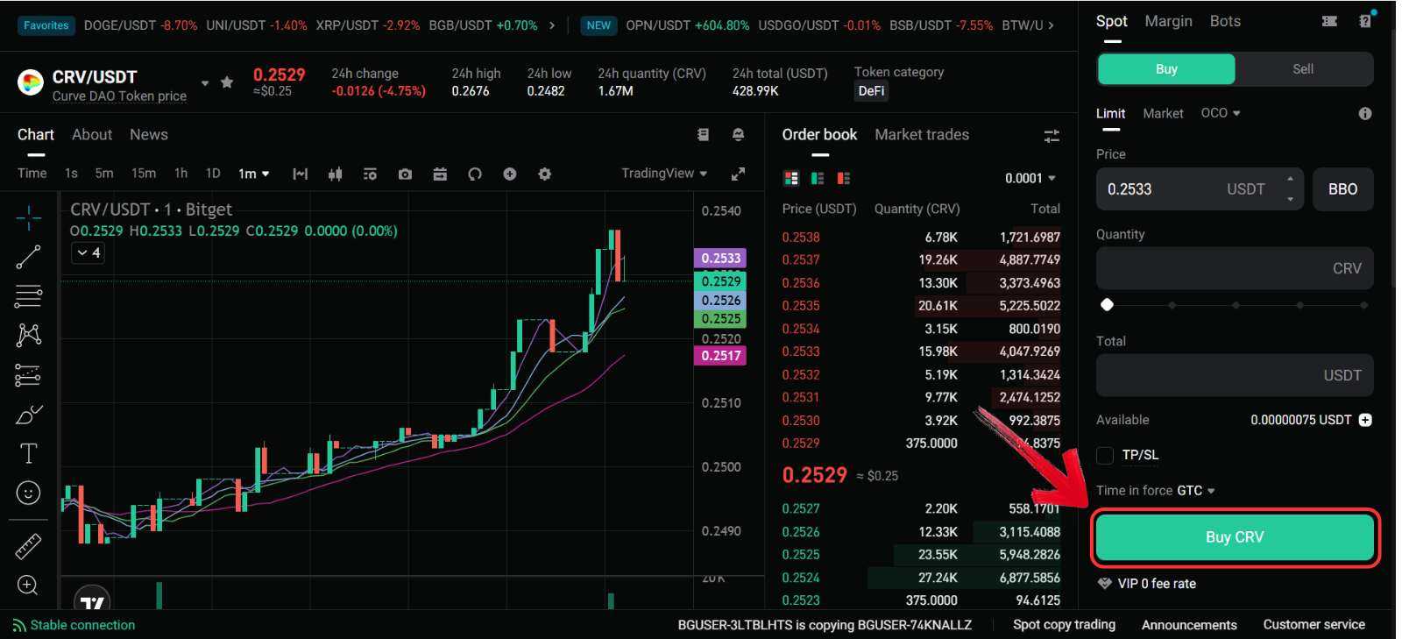
Task: Select the Bots tab
Action: tap(1225, 21)
